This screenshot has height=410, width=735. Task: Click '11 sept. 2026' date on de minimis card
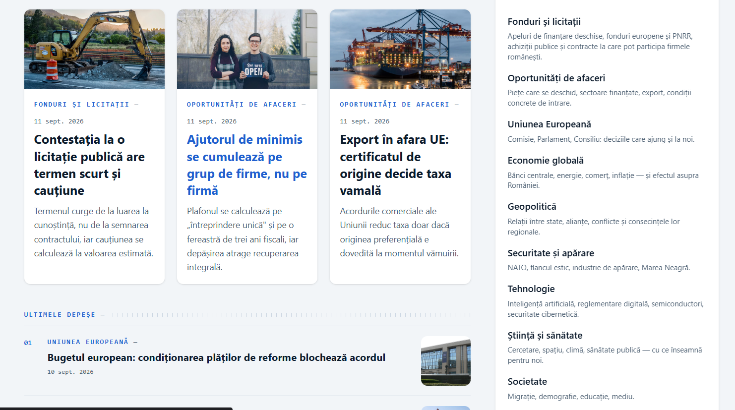(212, 121)
